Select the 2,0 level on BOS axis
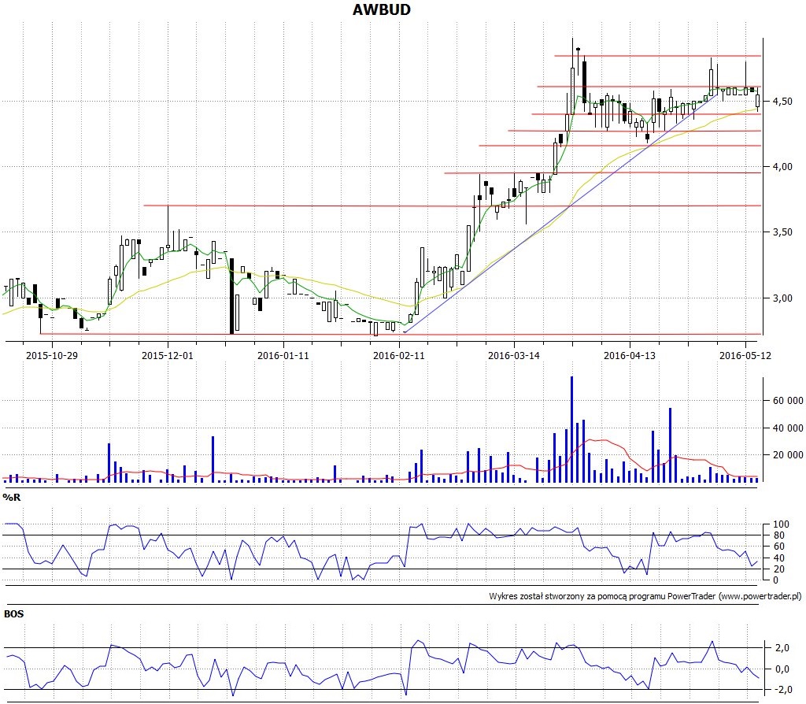 coord(782,648)
